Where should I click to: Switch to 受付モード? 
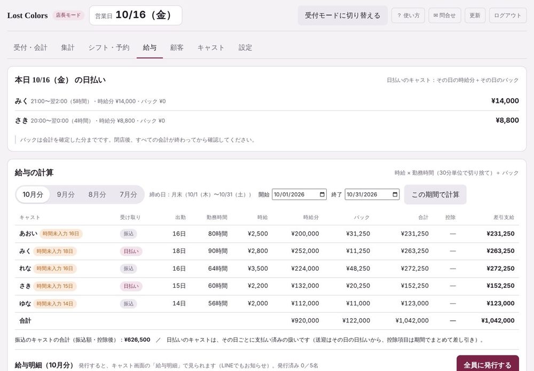343,15
